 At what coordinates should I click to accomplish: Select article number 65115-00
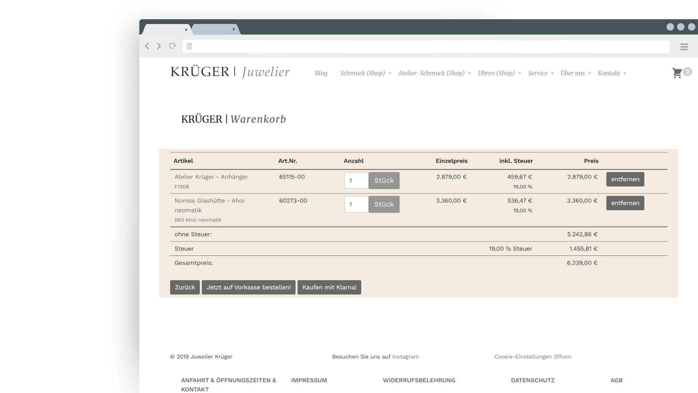tap(292, 177)
